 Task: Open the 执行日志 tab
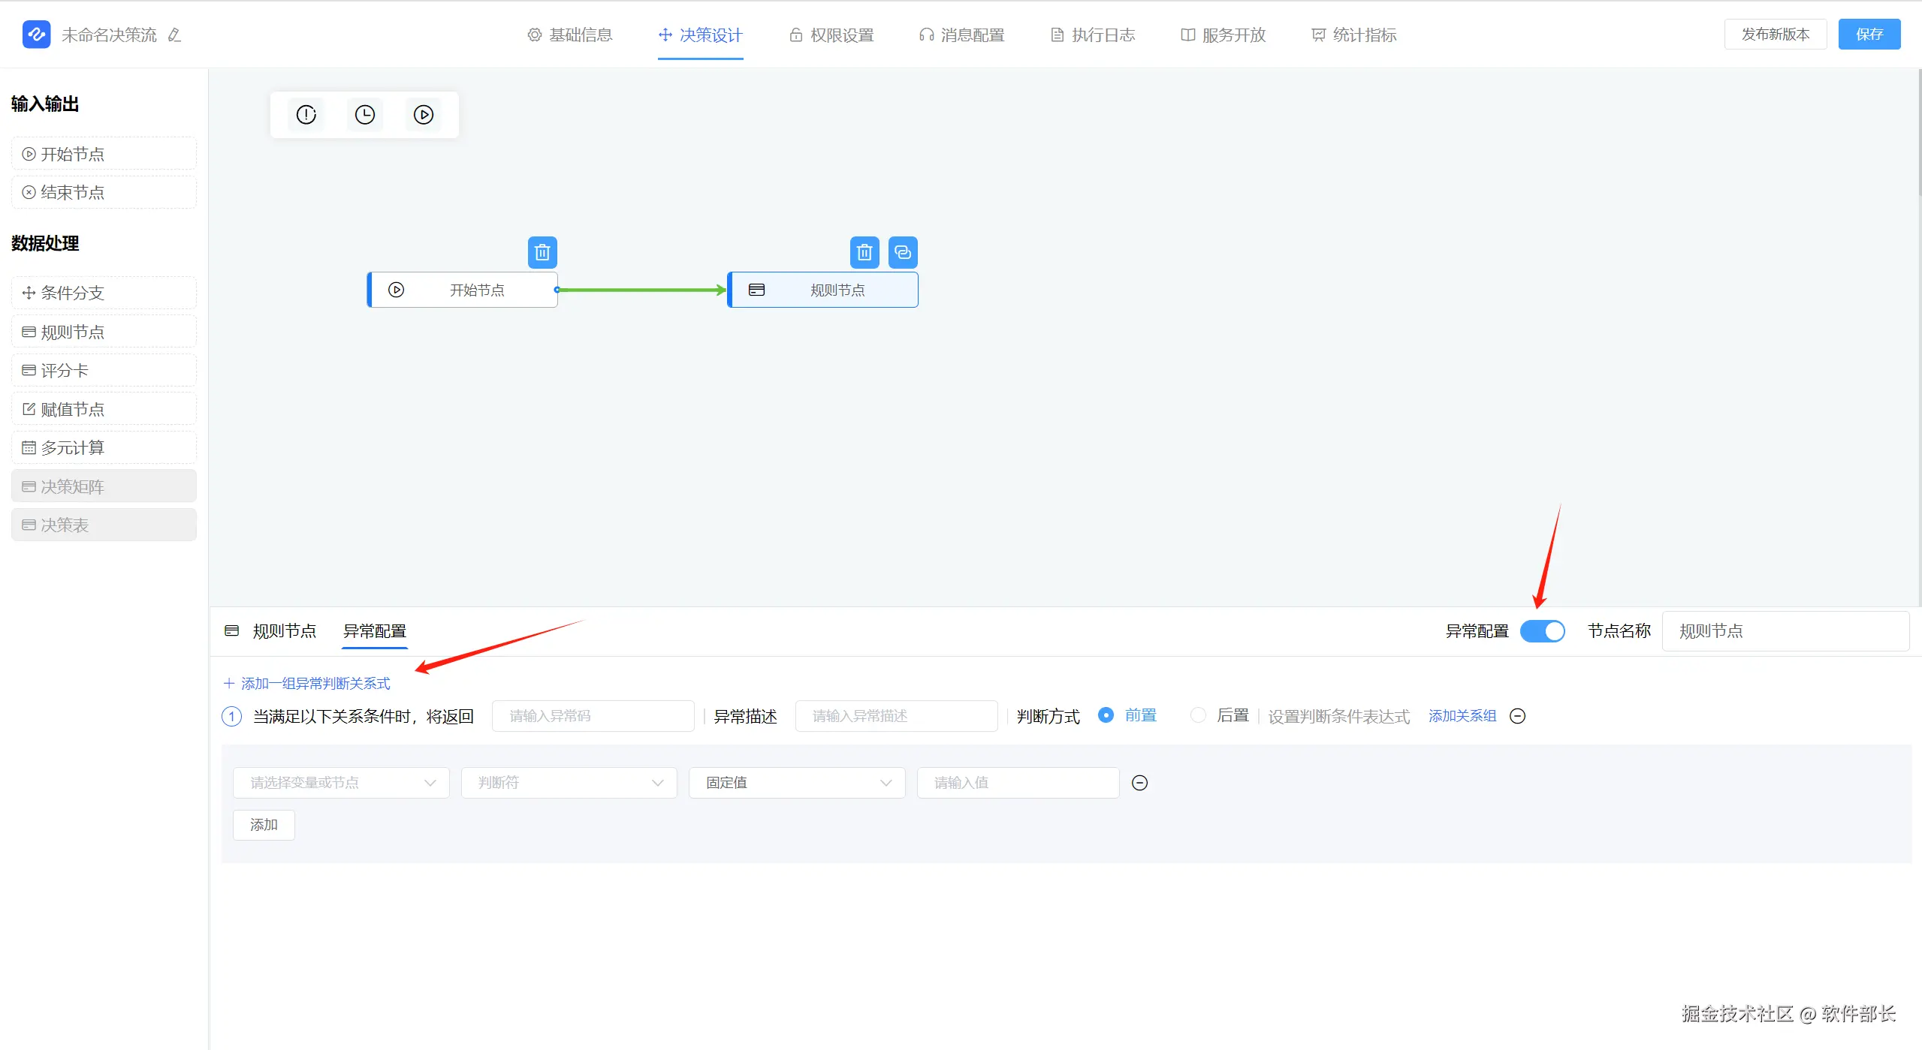point(1093,35)
